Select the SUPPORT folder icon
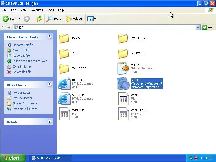Viewport: 216px width, 162px height. coord(123,53)
